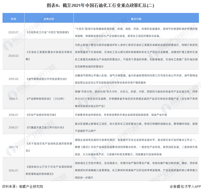Select policy name《石油化工装置防雷设计标准征求意见稿》

pos(49,56)
